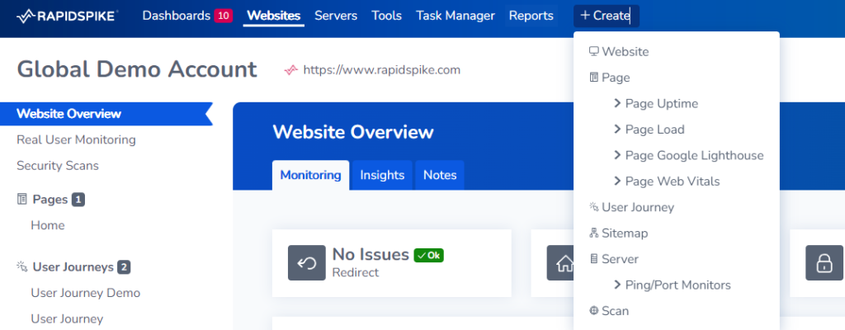Open the last User Journey item in sidebar
Viewport: 845px width, 330px height.
67,318
